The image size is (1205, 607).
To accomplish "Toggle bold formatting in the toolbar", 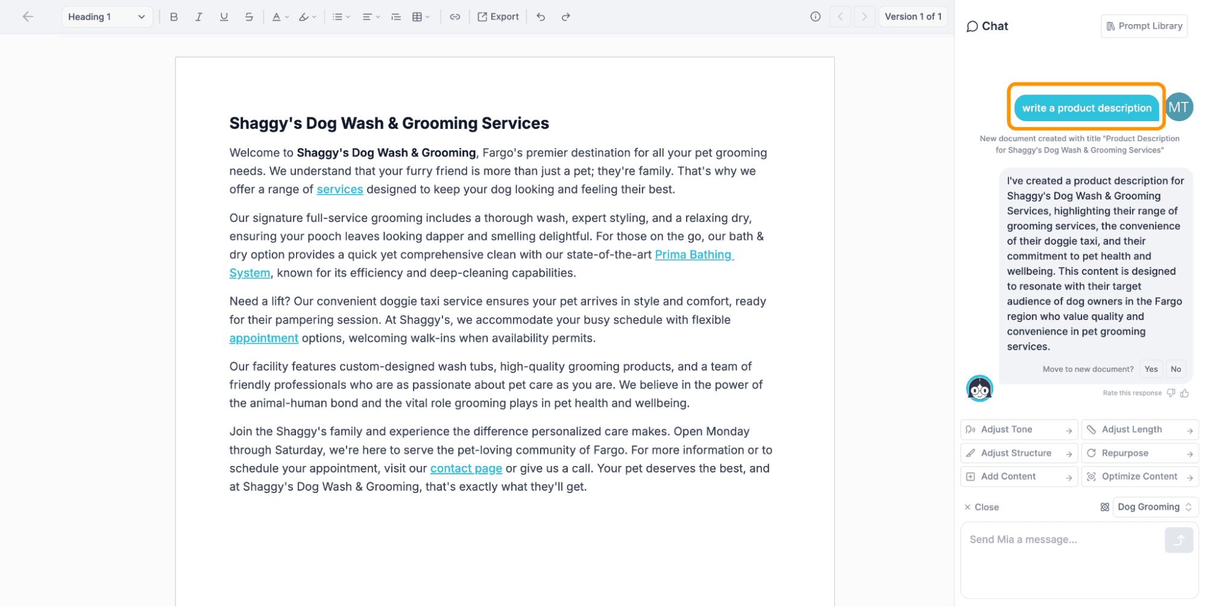I will click(x=174, y=17).
